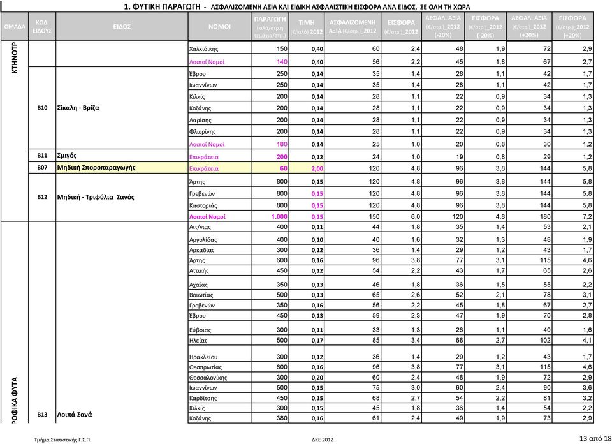The width and height of the screenshot is (612, 444).
Task: Select code cell "B13"
Action: 42,415
